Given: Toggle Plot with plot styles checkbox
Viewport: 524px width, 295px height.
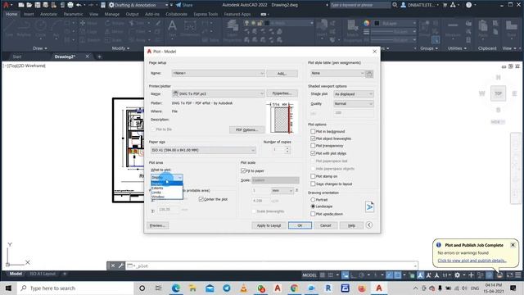Looking at the screenshot, I should (x=313, y=153).
